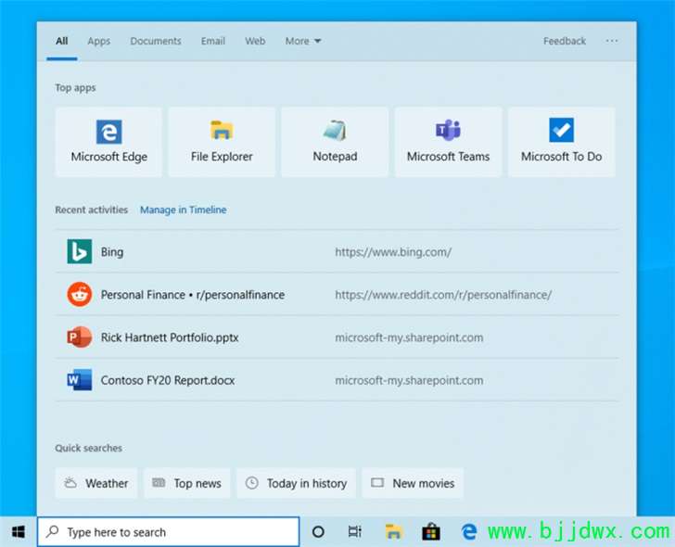Select the Email tab
This screenshot has height=547, width=675.
tap(212, 41)
